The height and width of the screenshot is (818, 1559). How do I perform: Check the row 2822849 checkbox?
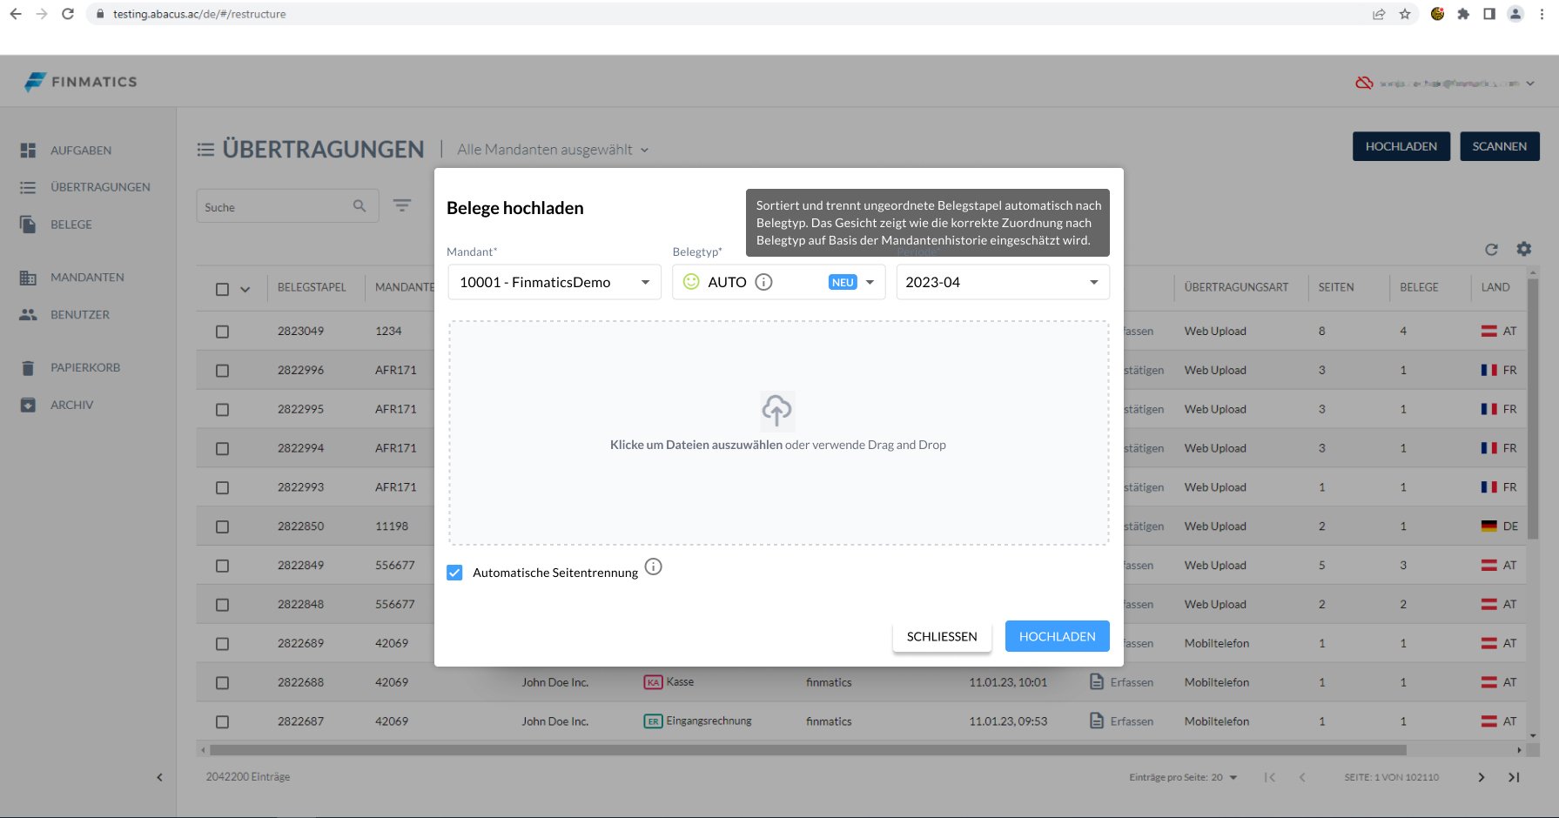(222, 566)
